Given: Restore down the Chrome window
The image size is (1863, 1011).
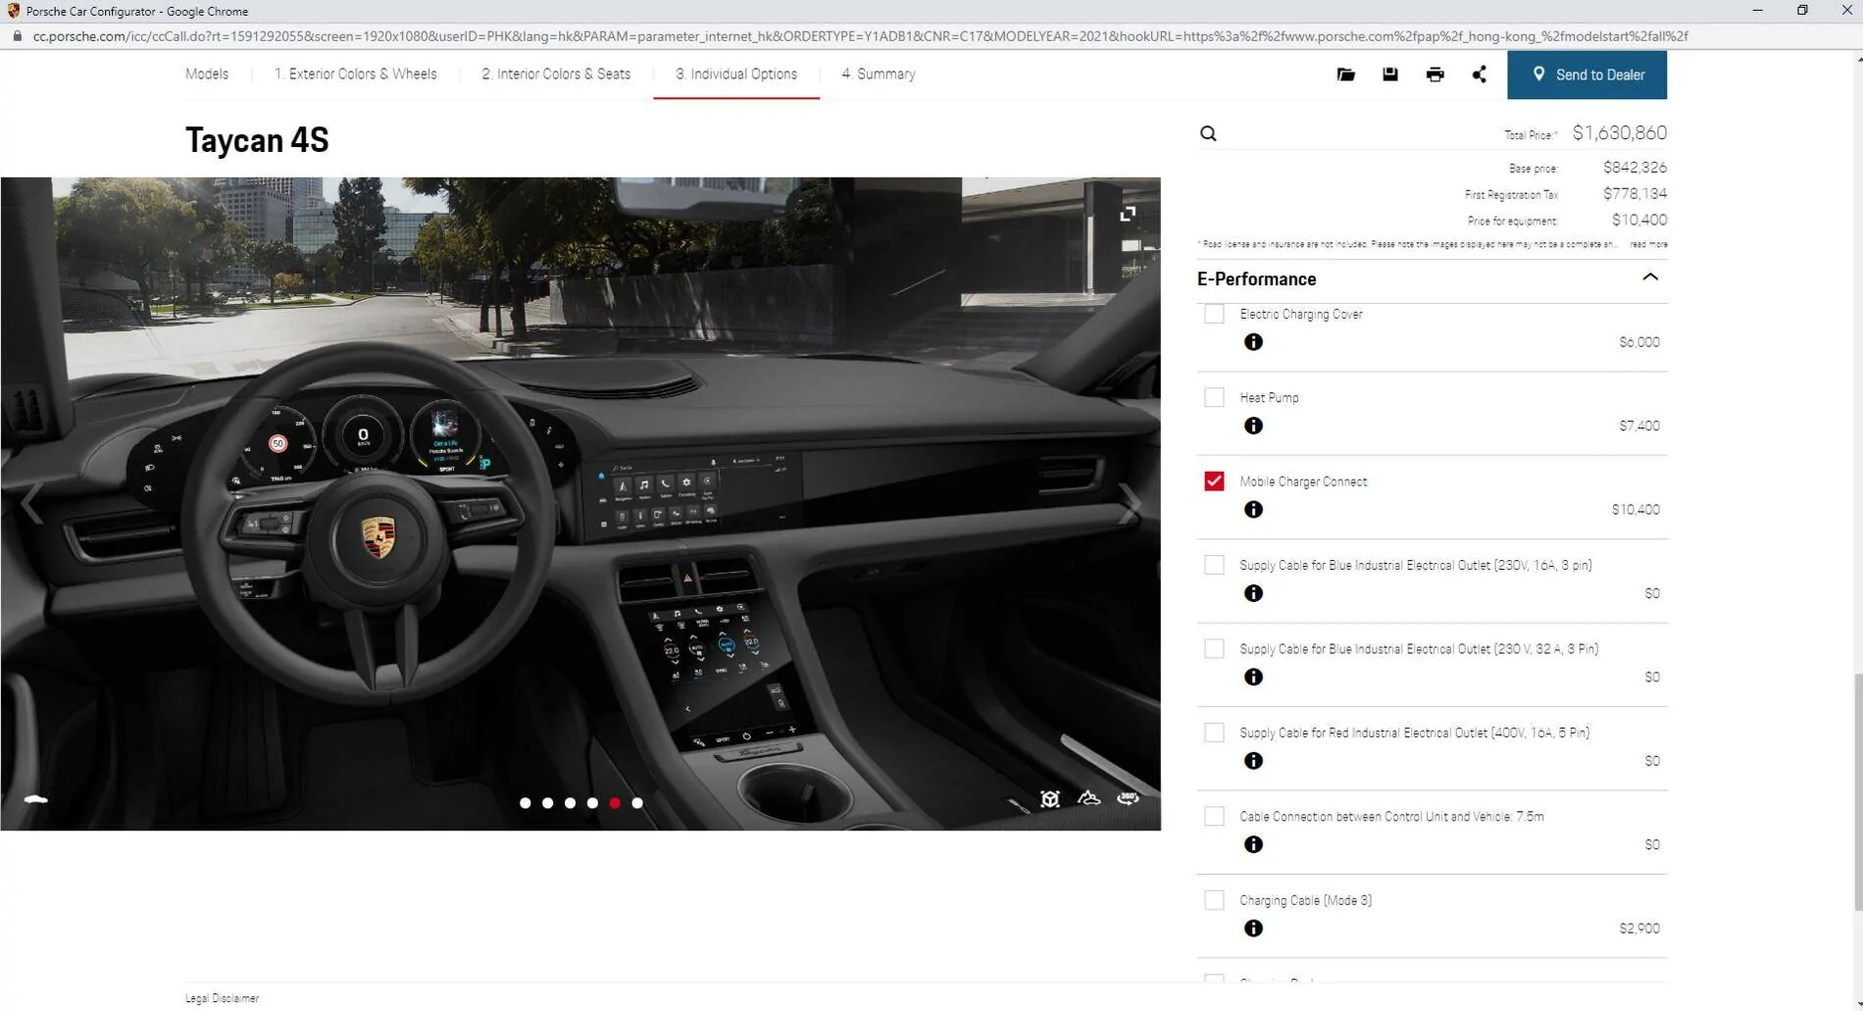Looking at the screenshot, I should click(x=1802, y=11).
